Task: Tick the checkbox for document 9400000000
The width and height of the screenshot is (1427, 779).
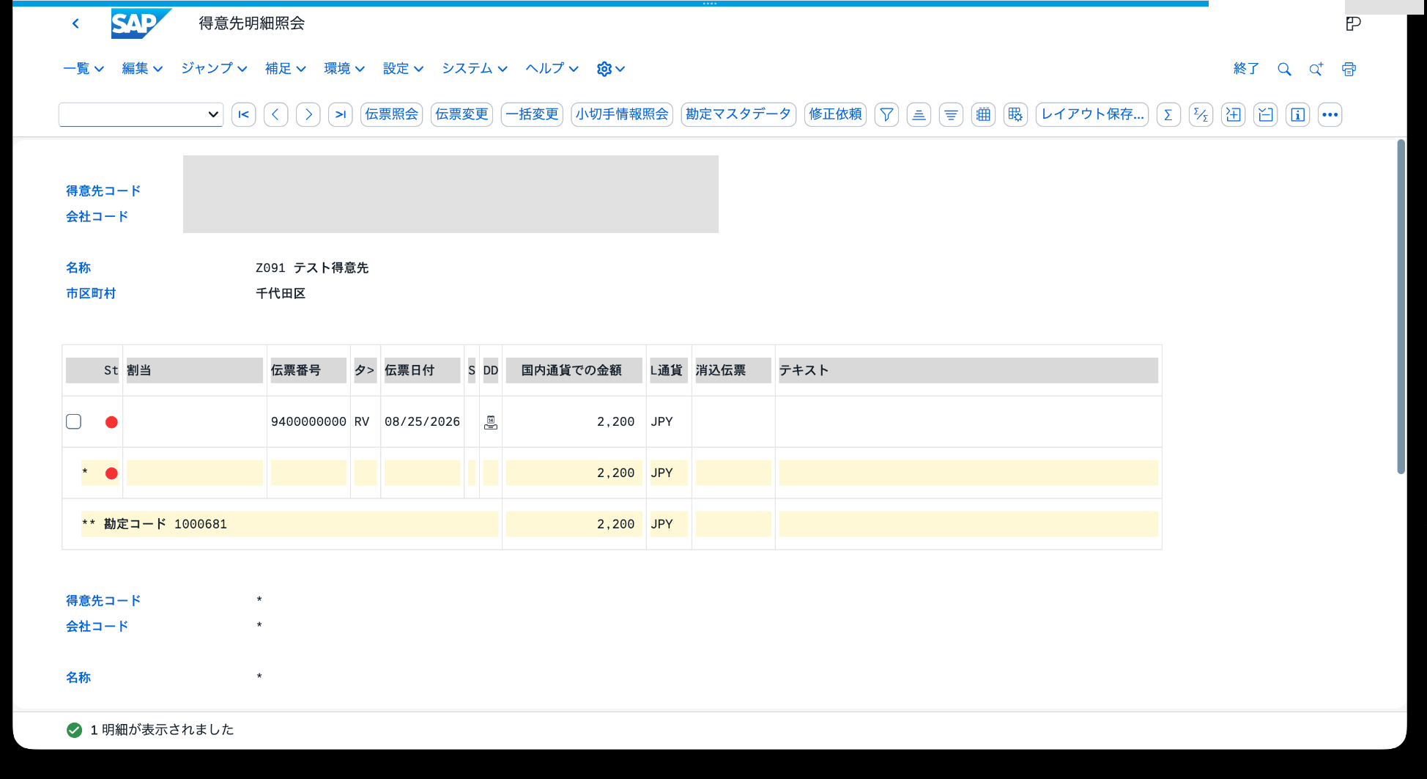Action: 73,421
